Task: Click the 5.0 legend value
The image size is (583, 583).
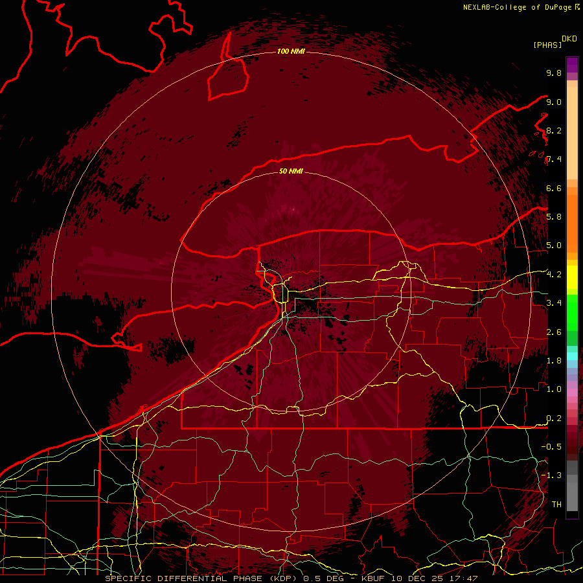Action: (554, 246)
